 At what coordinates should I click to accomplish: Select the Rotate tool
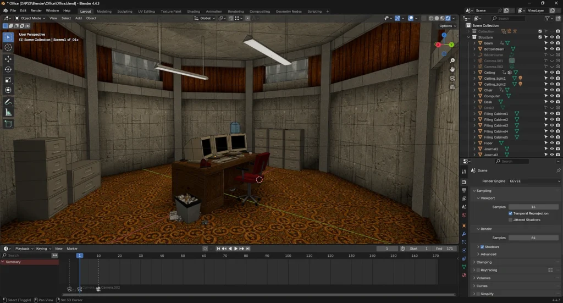[8, 69]
